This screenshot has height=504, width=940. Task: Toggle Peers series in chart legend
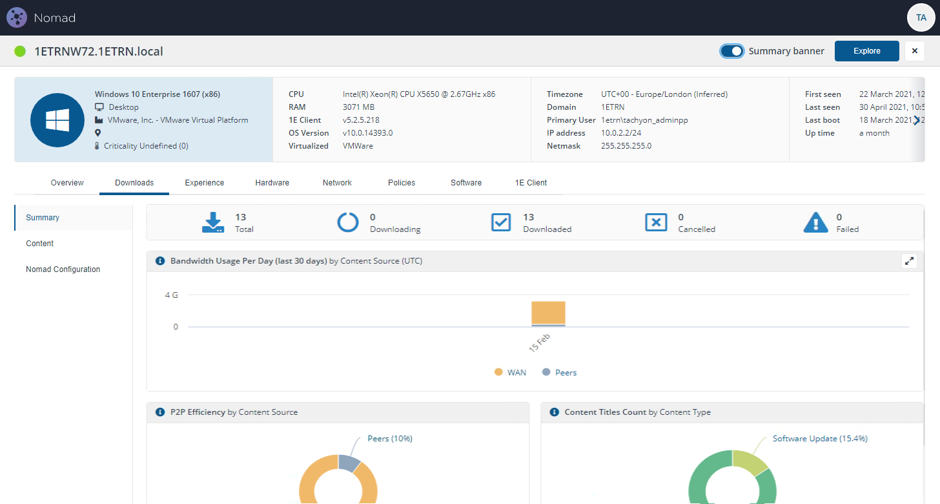pos(559,372)
